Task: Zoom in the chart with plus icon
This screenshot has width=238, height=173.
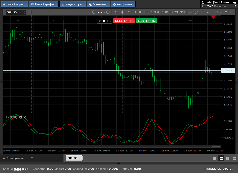Action: (x=108, y=12)
